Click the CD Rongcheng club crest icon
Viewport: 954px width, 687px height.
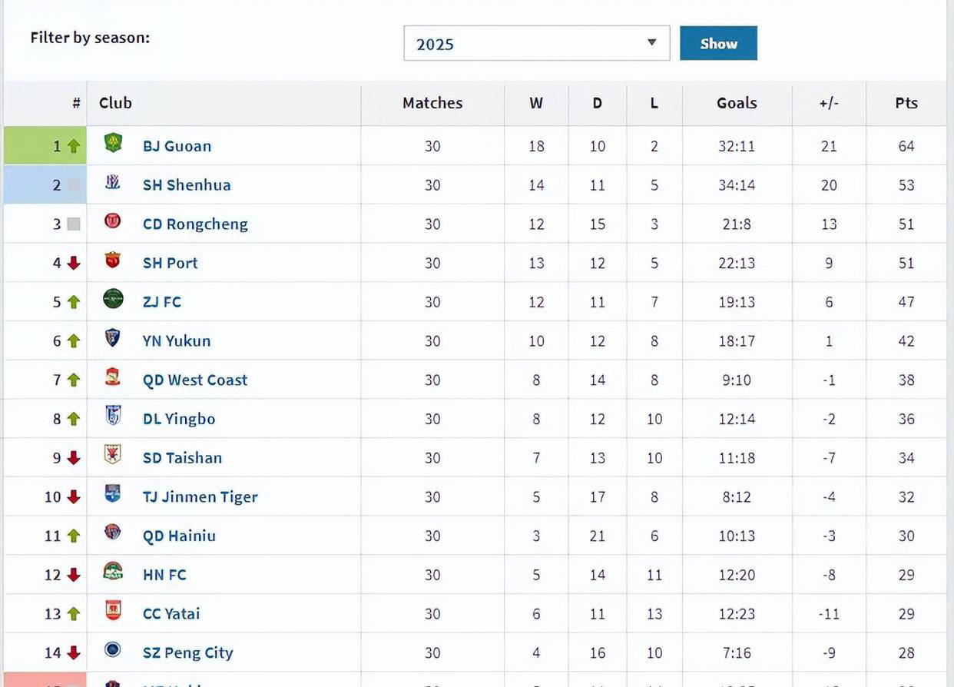113,221
